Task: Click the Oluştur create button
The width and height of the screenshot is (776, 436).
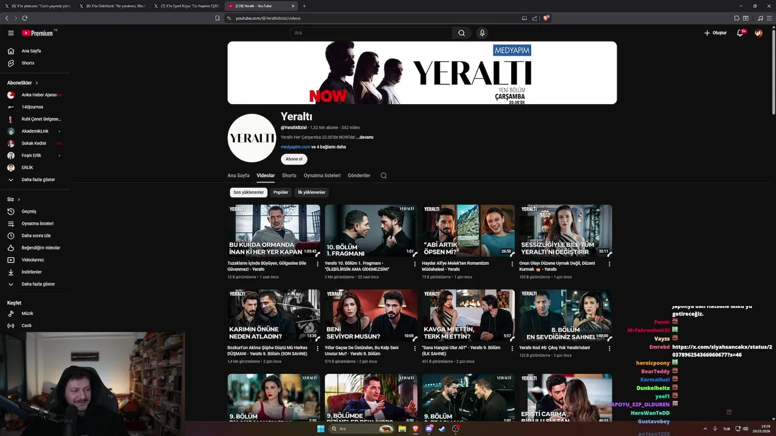Action: click(x=715, y=33)
